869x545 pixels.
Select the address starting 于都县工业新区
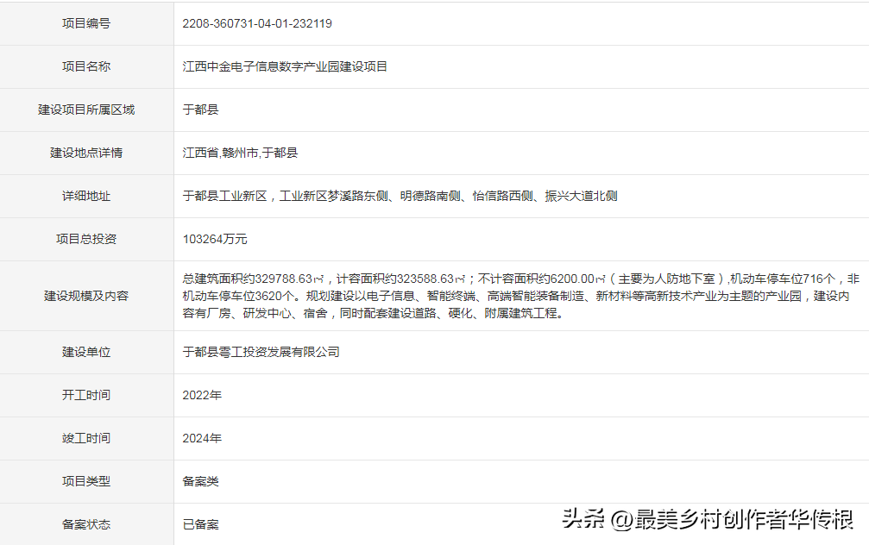point(400,196)
